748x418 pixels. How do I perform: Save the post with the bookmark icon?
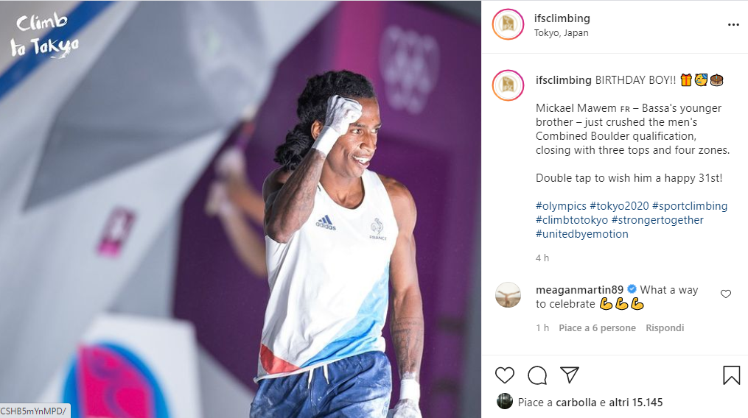[731, 375]
